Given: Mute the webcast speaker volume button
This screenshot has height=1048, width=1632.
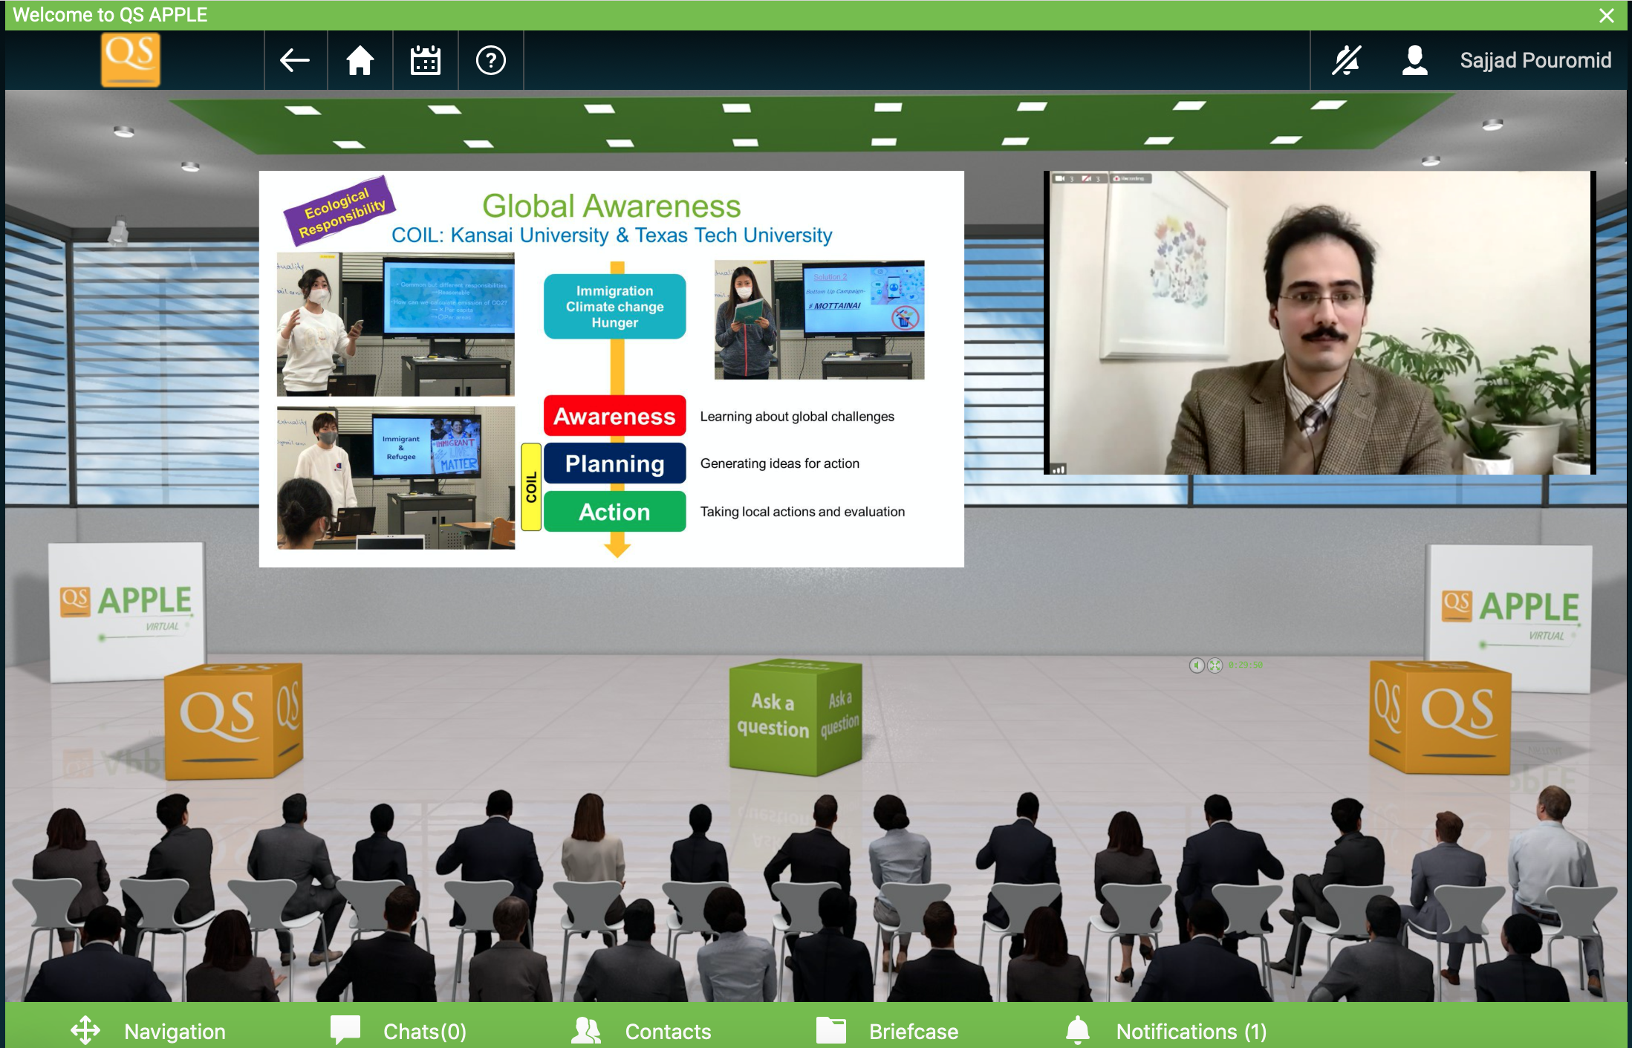Looking at the screenshot, I should pos(1197,665).
